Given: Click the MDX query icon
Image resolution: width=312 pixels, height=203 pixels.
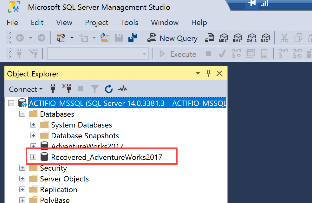Looking at the screenshot, I should coord(224,38).
